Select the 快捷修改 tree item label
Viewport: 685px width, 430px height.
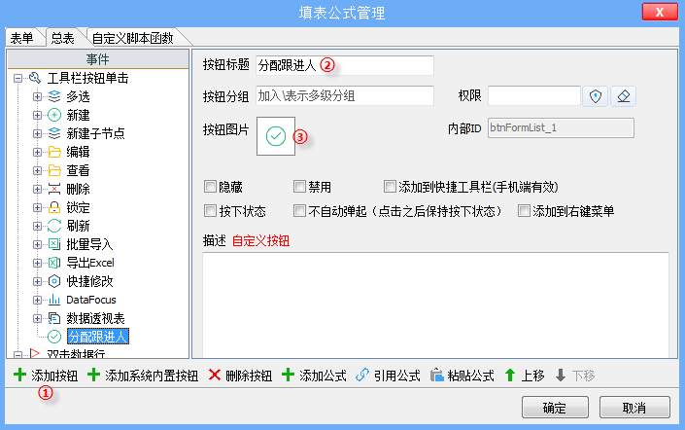pos(89,281)
